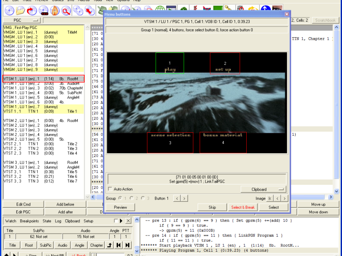Screen dimensions: 342x256
Task: Select the VTSM 1, LU 1 (en), 3 ChapterM row
Action: point(44,88)
